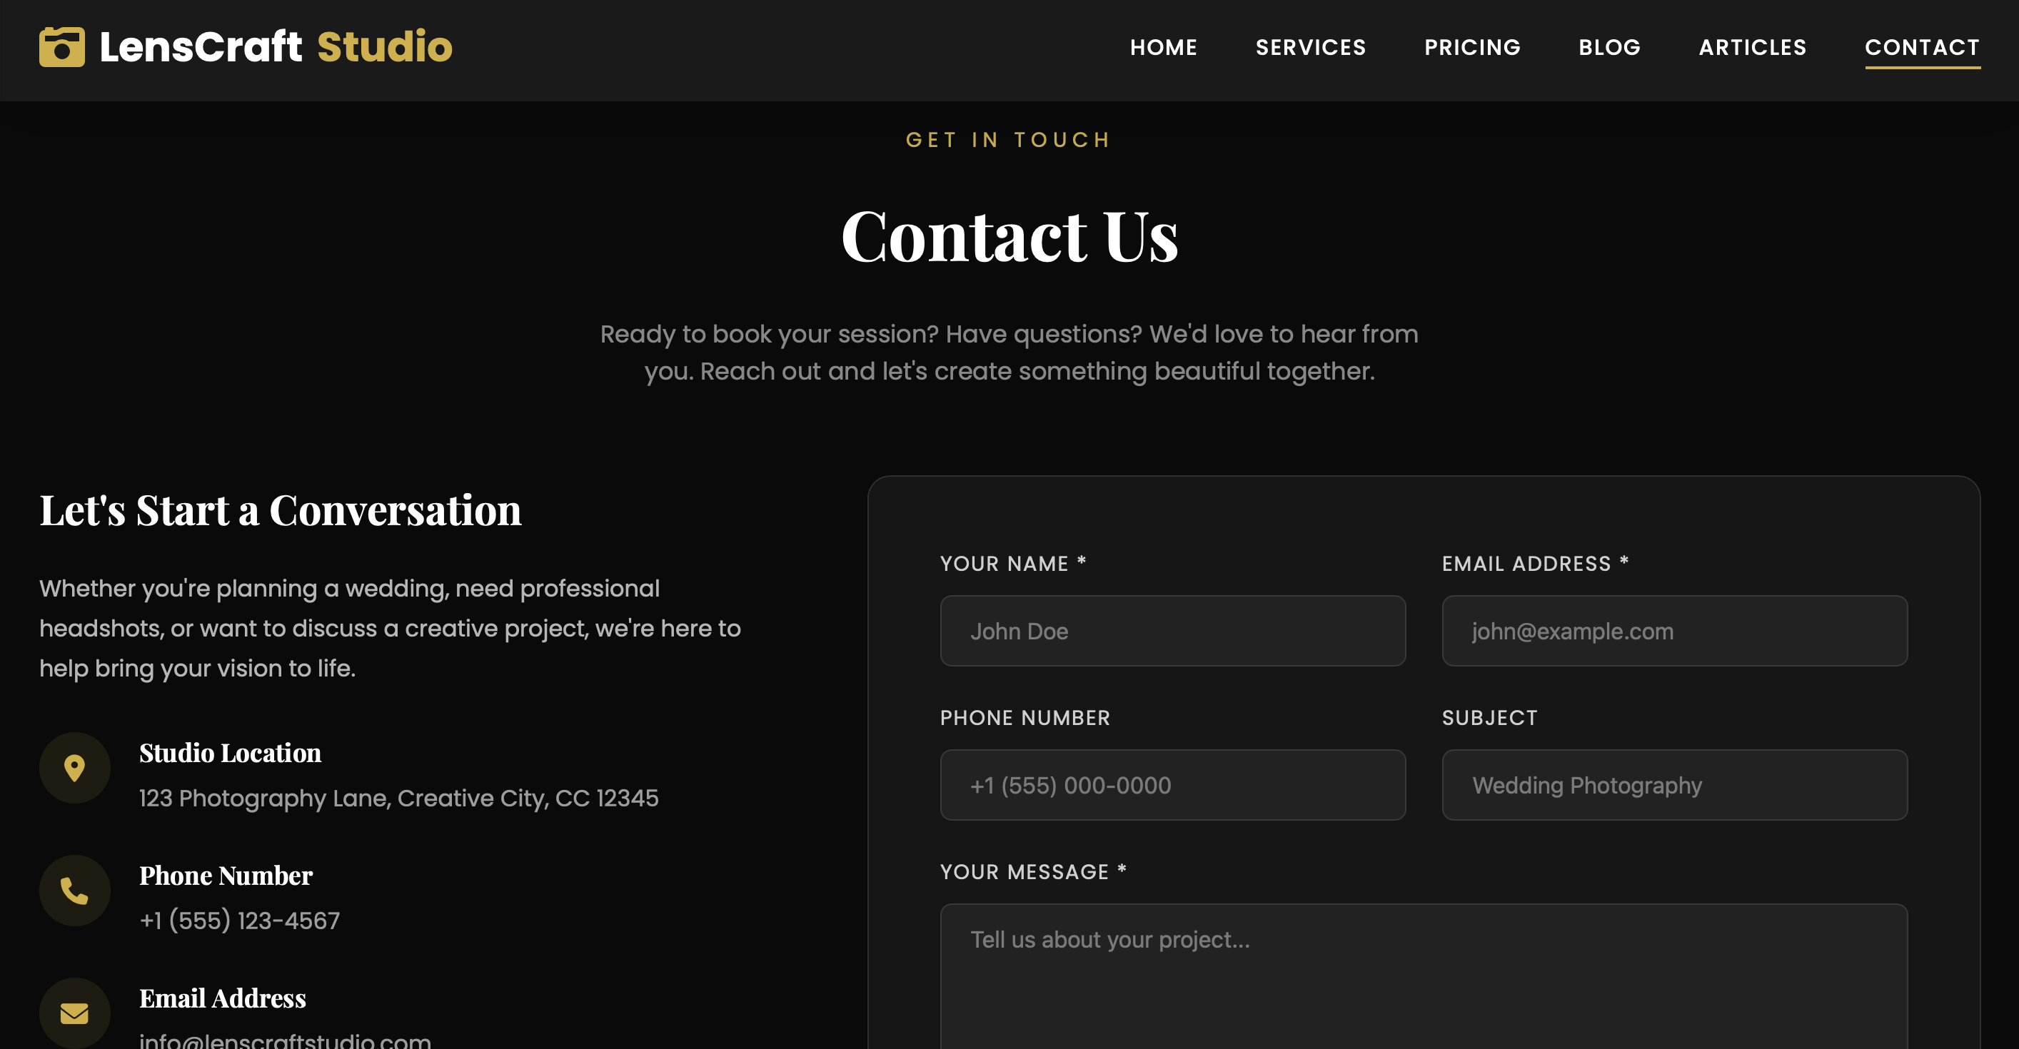This screenshot has height=1049, width=2019.
Task: Click the LensCraft Studio brand name
Action: click(276, 47)
